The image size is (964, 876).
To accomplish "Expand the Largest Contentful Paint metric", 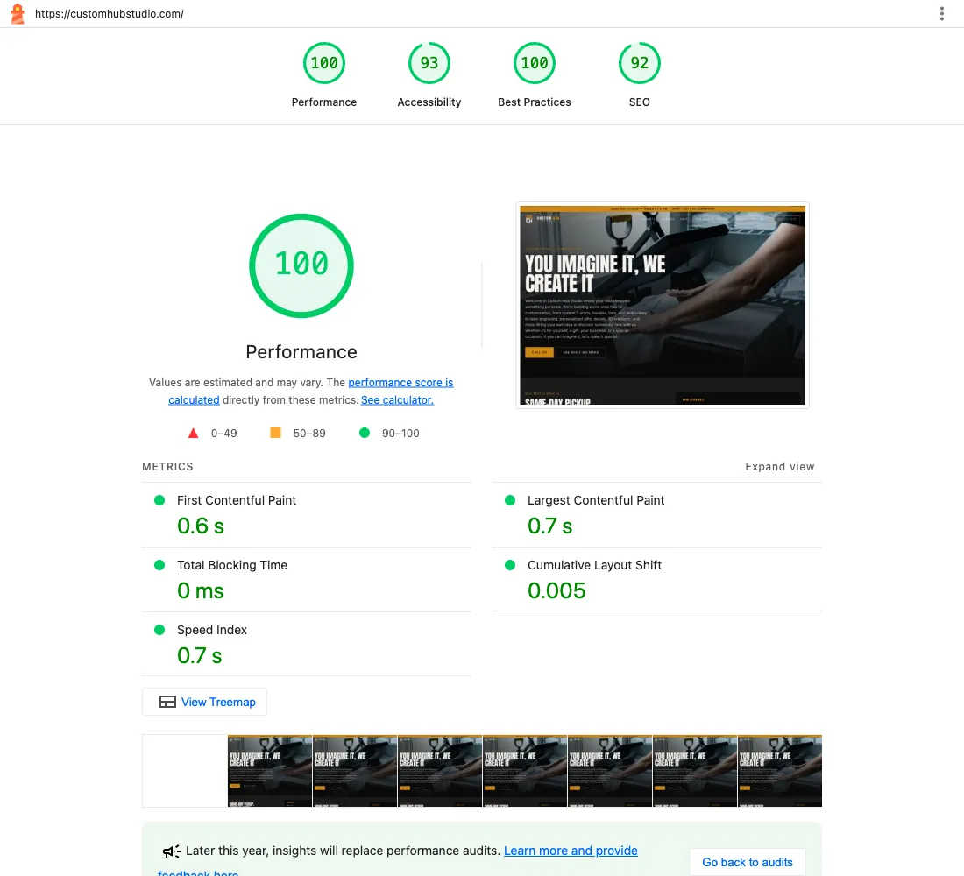I will coord(657,514).
